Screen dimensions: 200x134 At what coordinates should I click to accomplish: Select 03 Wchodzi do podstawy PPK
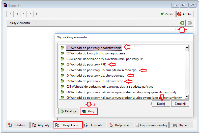click(86, 64)
